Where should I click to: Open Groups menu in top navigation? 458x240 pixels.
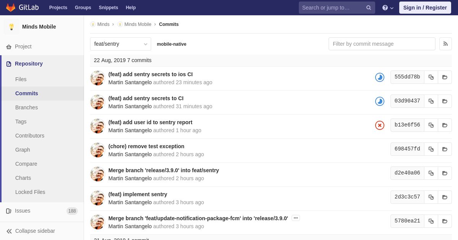pos(83,8)
